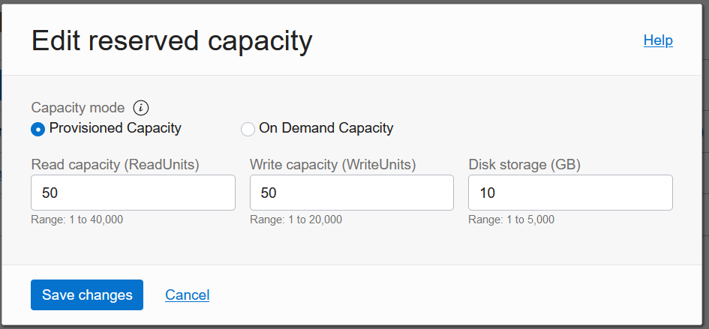This screenshot has height=329, width=709.
Task: Open the Help link
Action: [658, 40]
